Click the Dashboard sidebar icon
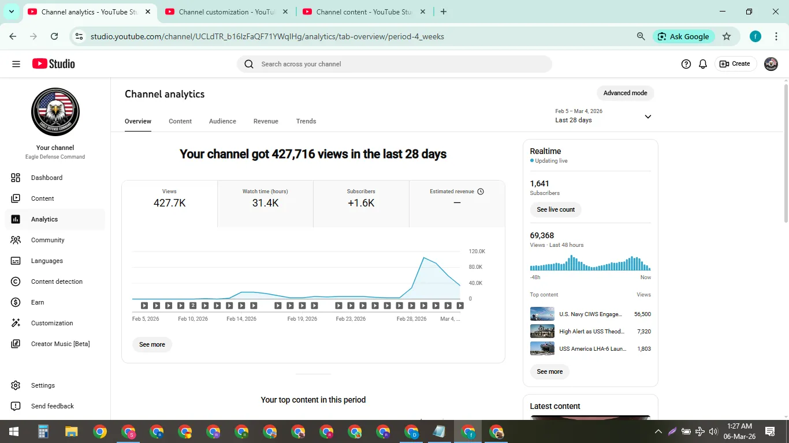This screenshot has width=789, height=443. coord(16,178)
